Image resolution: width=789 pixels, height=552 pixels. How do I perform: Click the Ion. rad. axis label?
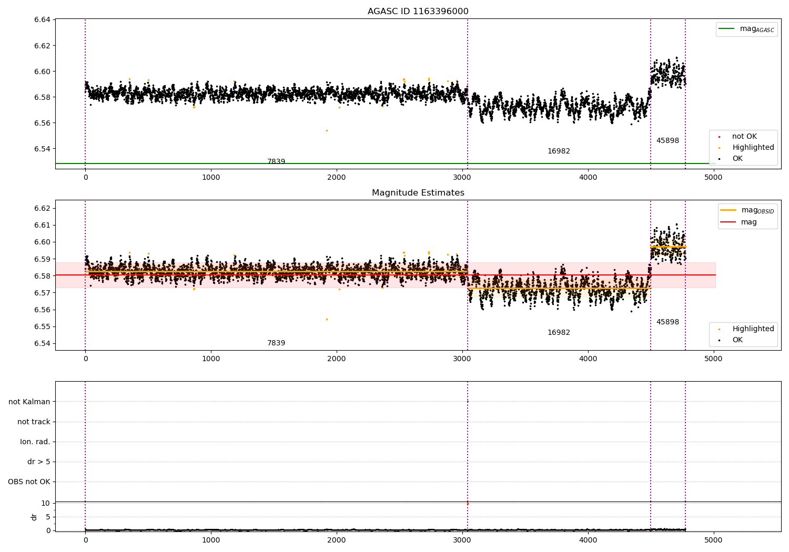[35, 442]
